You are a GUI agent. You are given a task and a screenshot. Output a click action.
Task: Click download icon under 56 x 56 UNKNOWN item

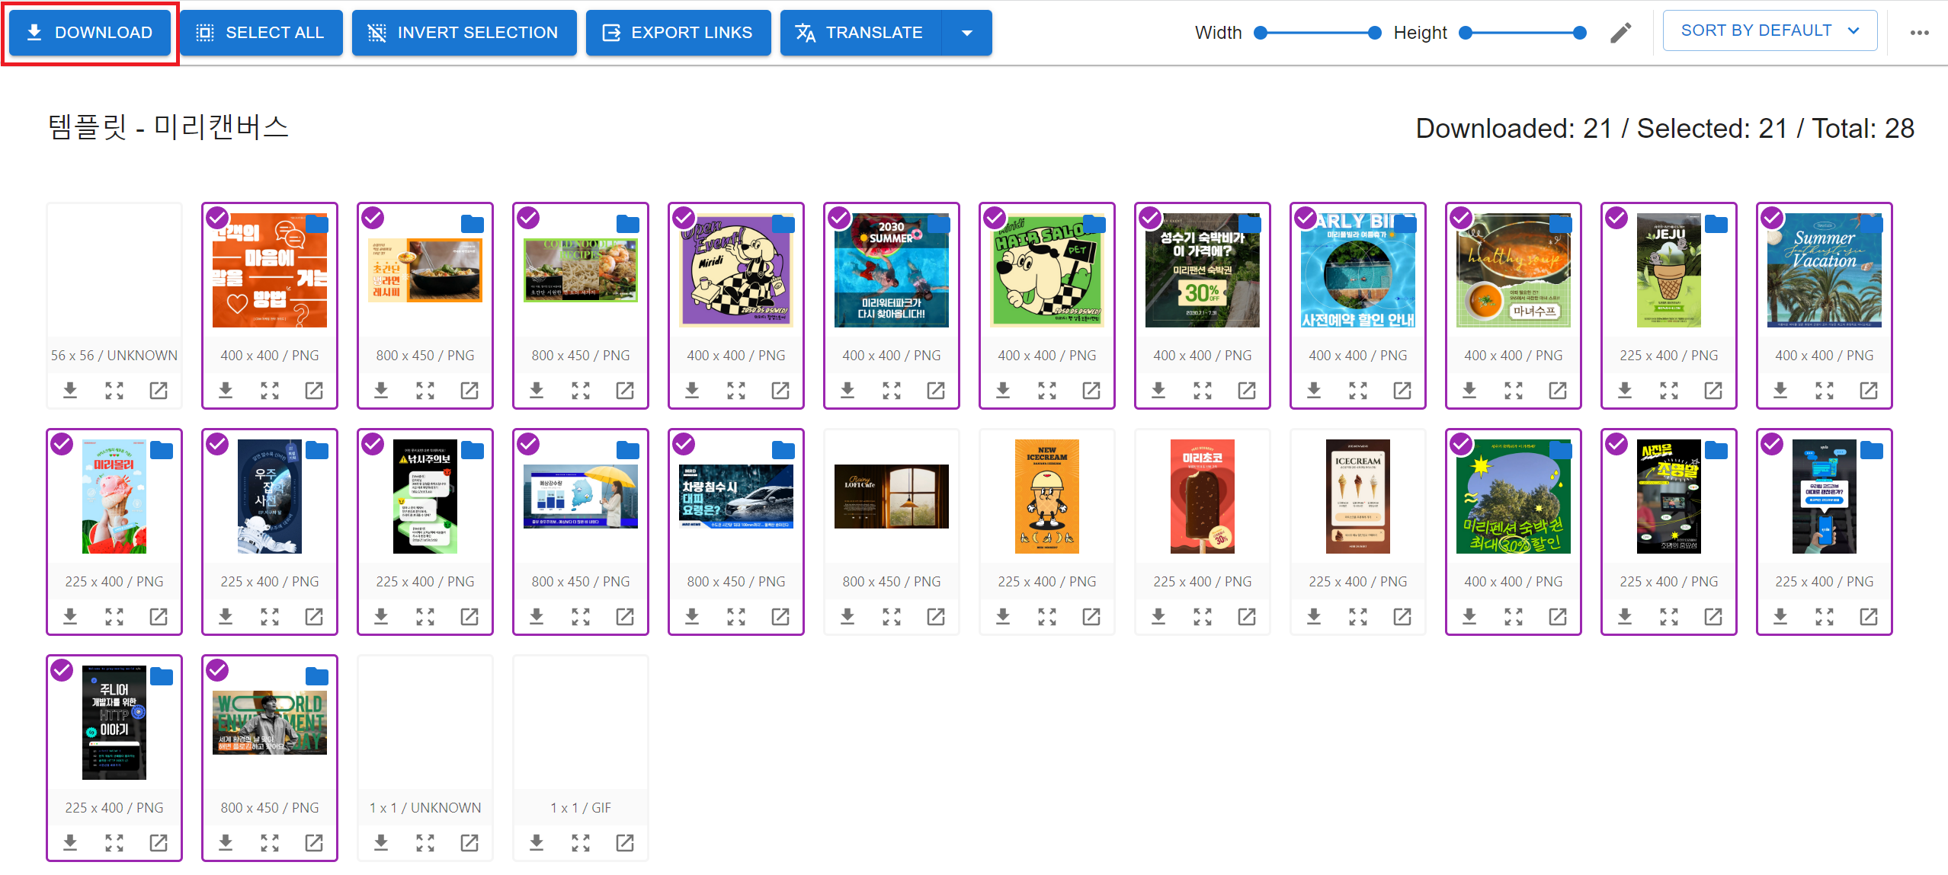pos(70,391)
